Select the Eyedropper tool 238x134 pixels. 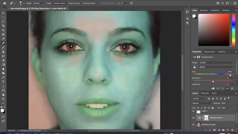(3, 39)
